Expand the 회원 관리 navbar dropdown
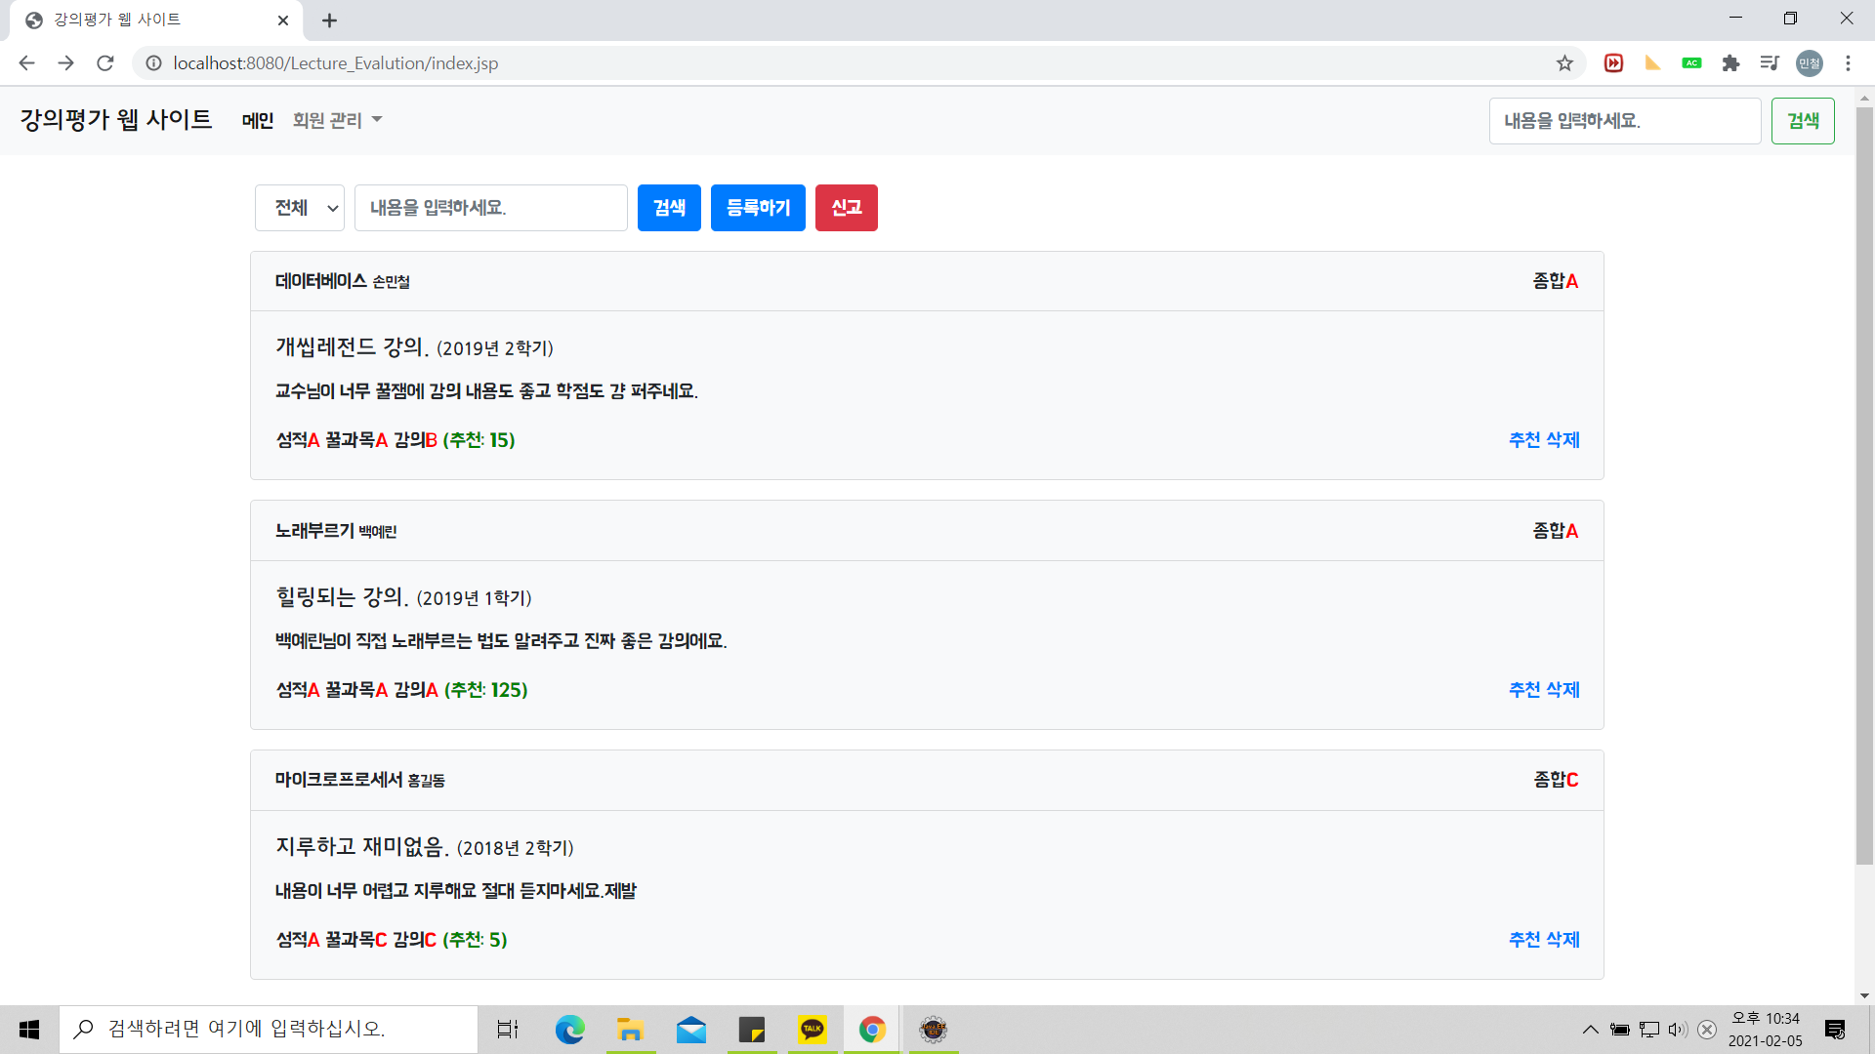This screenshot has height=1054, width=1875. tap(337, 120)
